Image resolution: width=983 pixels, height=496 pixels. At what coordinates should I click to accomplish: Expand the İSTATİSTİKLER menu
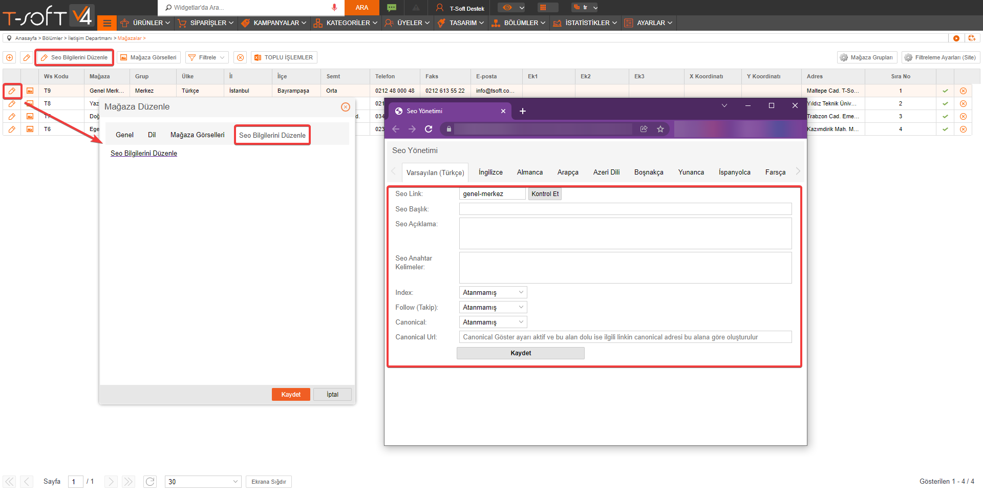point(585,23)
